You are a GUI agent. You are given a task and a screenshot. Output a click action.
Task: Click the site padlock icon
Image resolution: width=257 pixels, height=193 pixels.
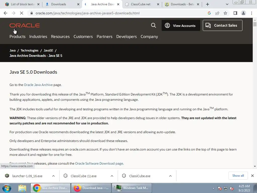pos(32,13)
